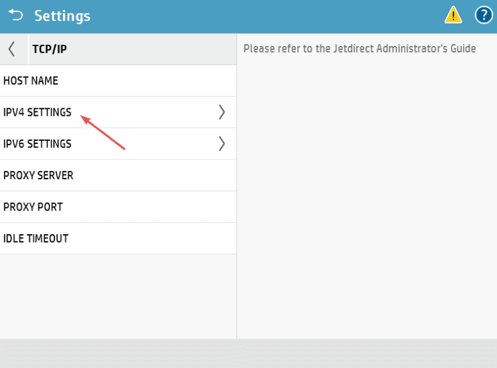Click the return arrow beside Settings
Screen dimensions: 497x368
tap(15, 15)
